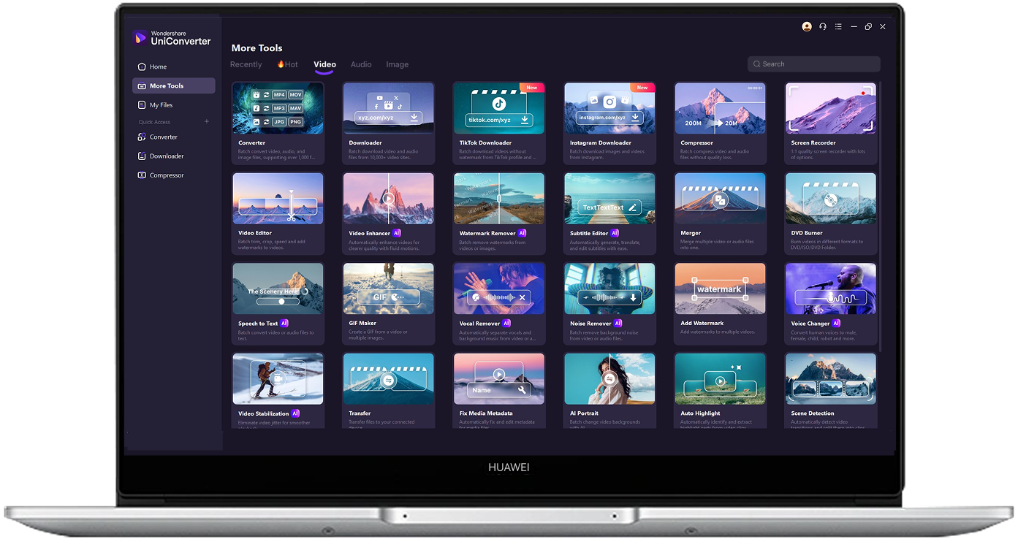Open the GIF Maker card
This screenshot has height=542, width=1018.
click(x=388, y=304)
